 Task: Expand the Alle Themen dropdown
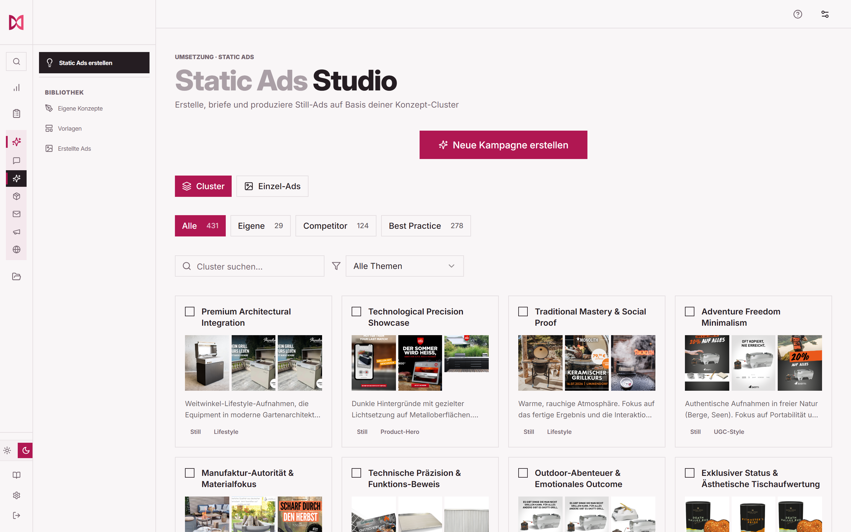click(x=405, y=266)
